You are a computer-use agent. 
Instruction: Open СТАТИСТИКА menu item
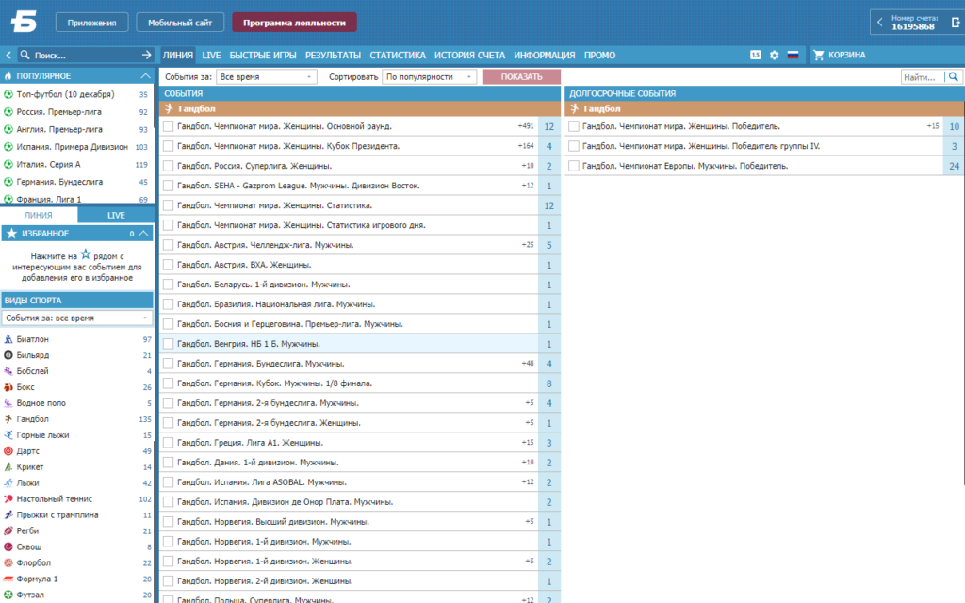[398, 56]
